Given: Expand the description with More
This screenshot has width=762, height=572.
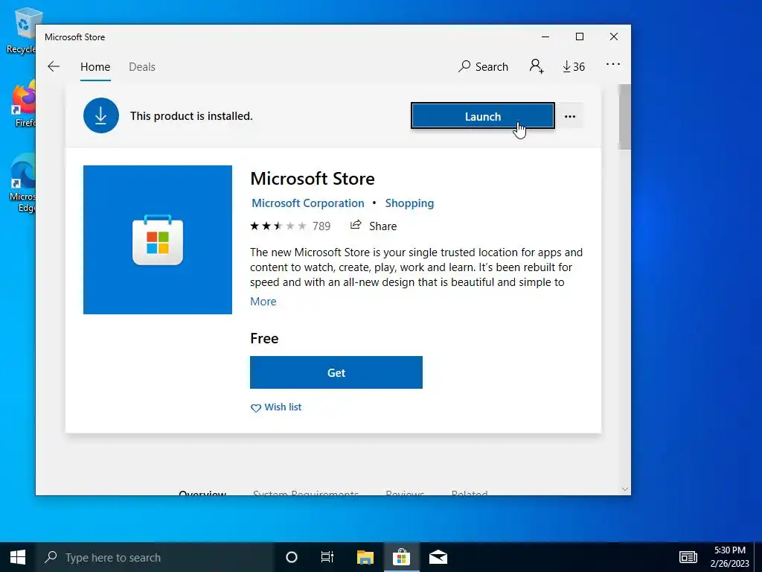Looking at the screenshot, I should [263, 302].
